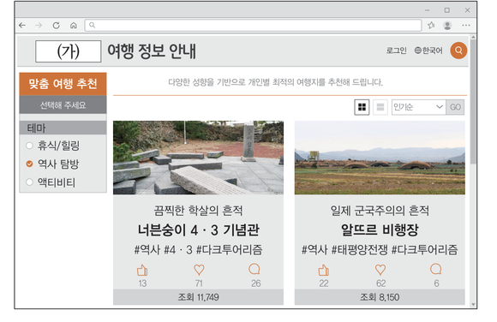Click the 조회 8,150 view count

380,297
